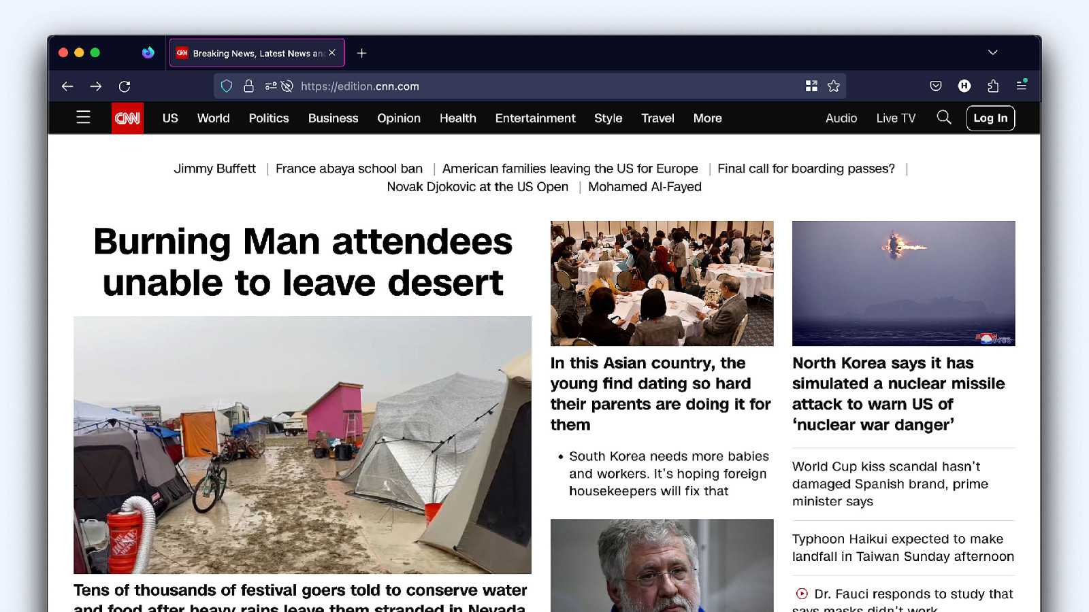The width and height of the screenshot is (1089, 612).
Task: Open the Entertainment section
Action: point(536,118)
